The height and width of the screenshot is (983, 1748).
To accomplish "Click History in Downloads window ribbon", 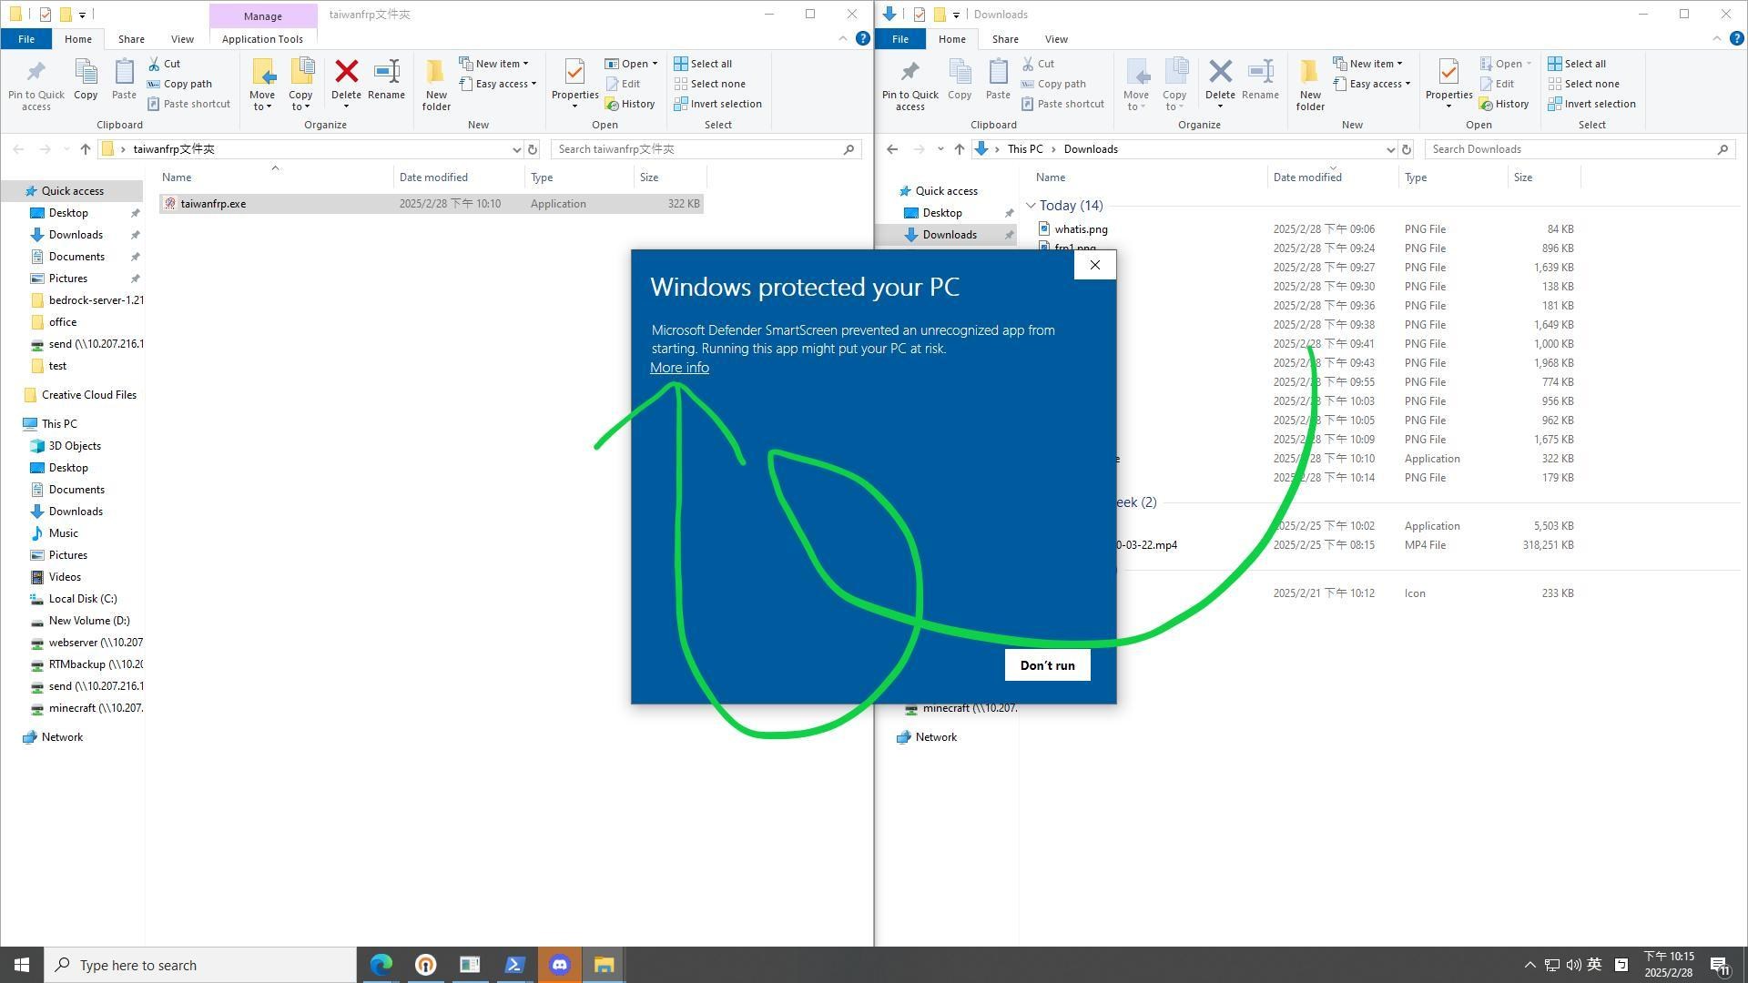I will 1504,104.
